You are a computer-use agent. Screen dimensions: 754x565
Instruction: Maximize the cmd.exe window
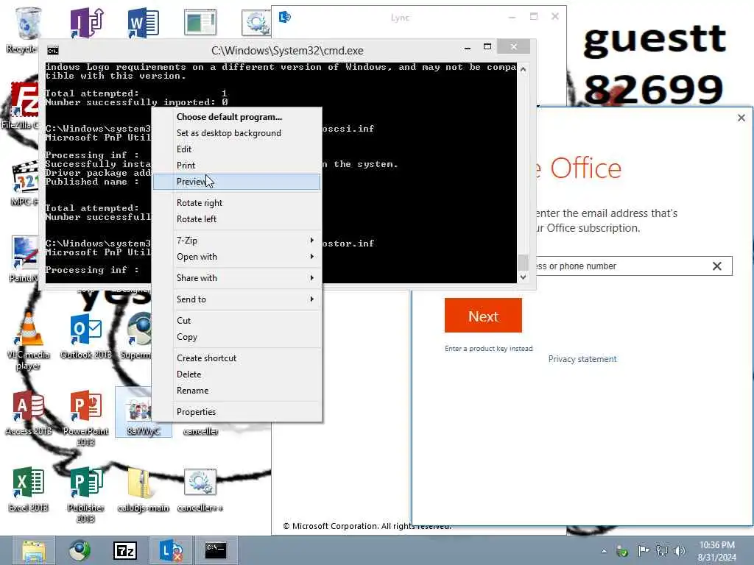pyautogui.click(x=487, y=46)
